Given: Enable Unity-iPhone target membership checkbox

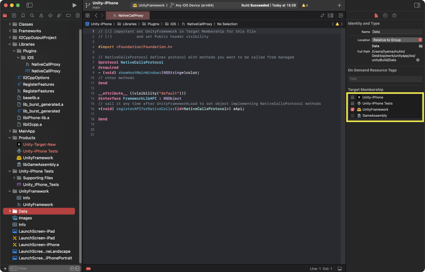Looking at the screenshot, I should coord(352,97).
